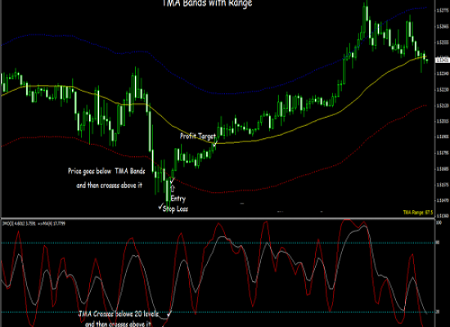Viewport: 450px width, 327px height.
Task: Click the check mark beside Stop Loss
Action: click(160, 207)
